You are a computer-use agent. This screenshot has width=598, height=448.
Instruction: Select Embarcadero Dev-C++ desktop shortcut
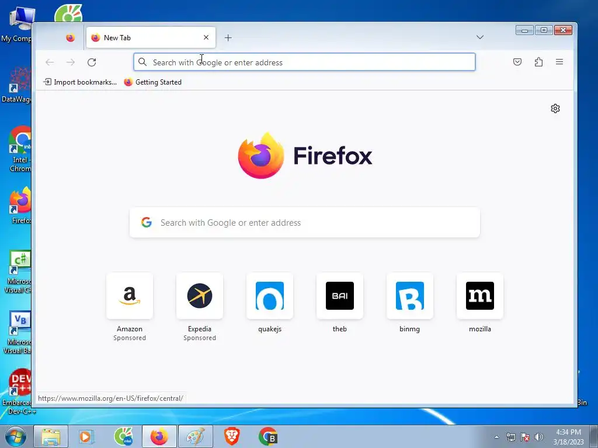19,391
